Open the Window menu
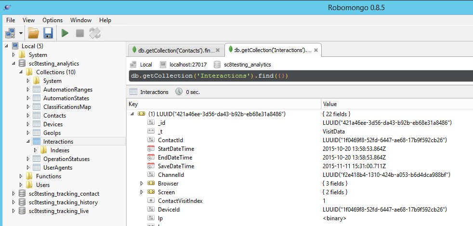 (x=81, y=20)
